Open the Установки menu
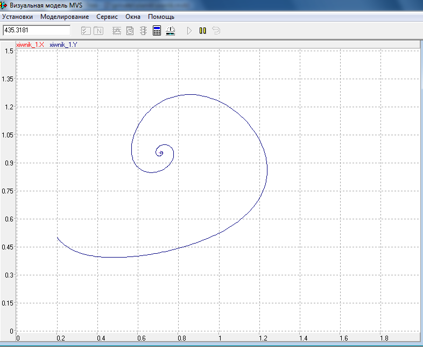423x347 pixels. (x=18, y=17)
